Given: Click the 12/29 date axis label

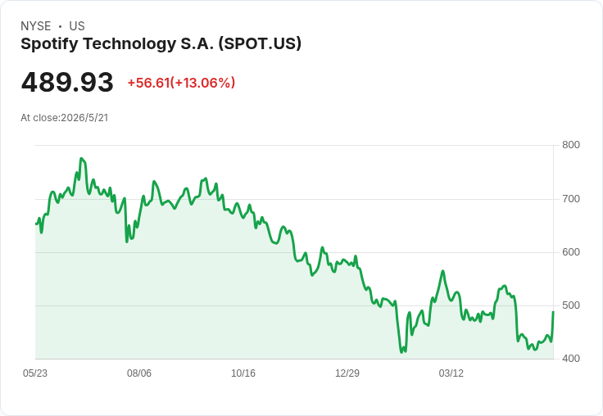Looking at the screenshot, I should [347, 373].
